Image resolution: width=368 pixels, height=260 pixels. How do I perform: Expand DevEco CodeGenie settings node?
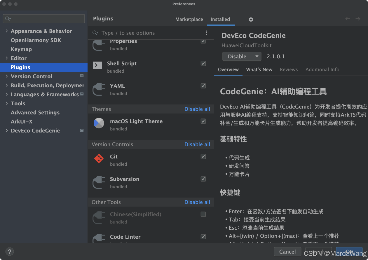pyautogui.click(x=7, y=130)
